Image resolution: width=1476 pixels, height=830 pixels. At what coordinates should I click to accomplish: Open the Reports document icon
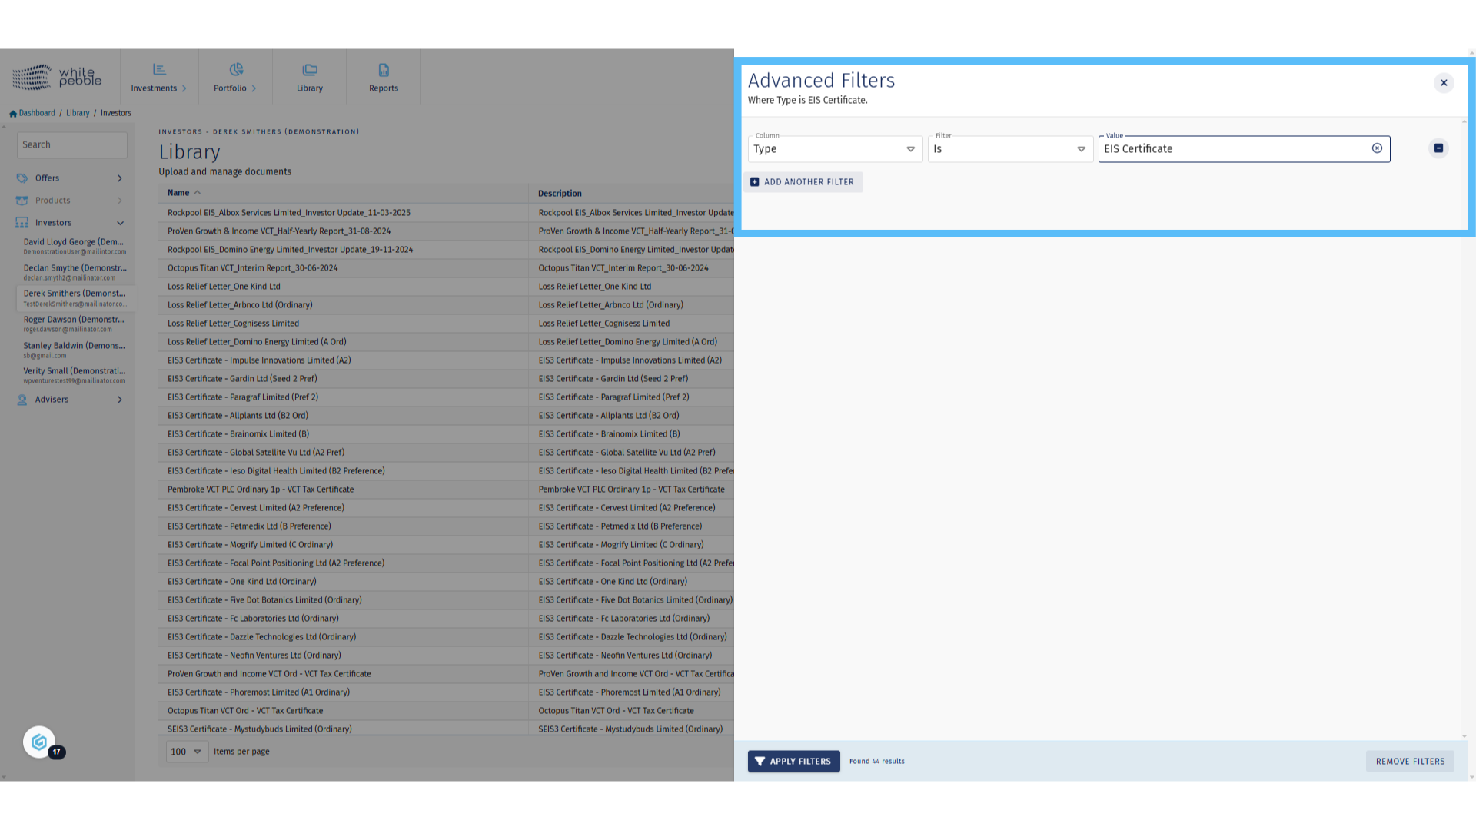pos(384,70)
